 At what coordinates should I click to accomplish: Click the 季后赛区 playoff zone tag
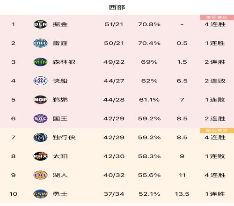coord(217,17)
